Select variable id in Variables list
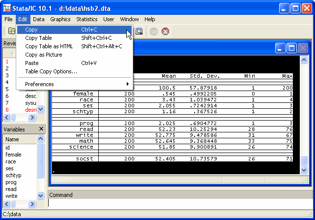This screenshot has width=315, height=220. (8, 148)
